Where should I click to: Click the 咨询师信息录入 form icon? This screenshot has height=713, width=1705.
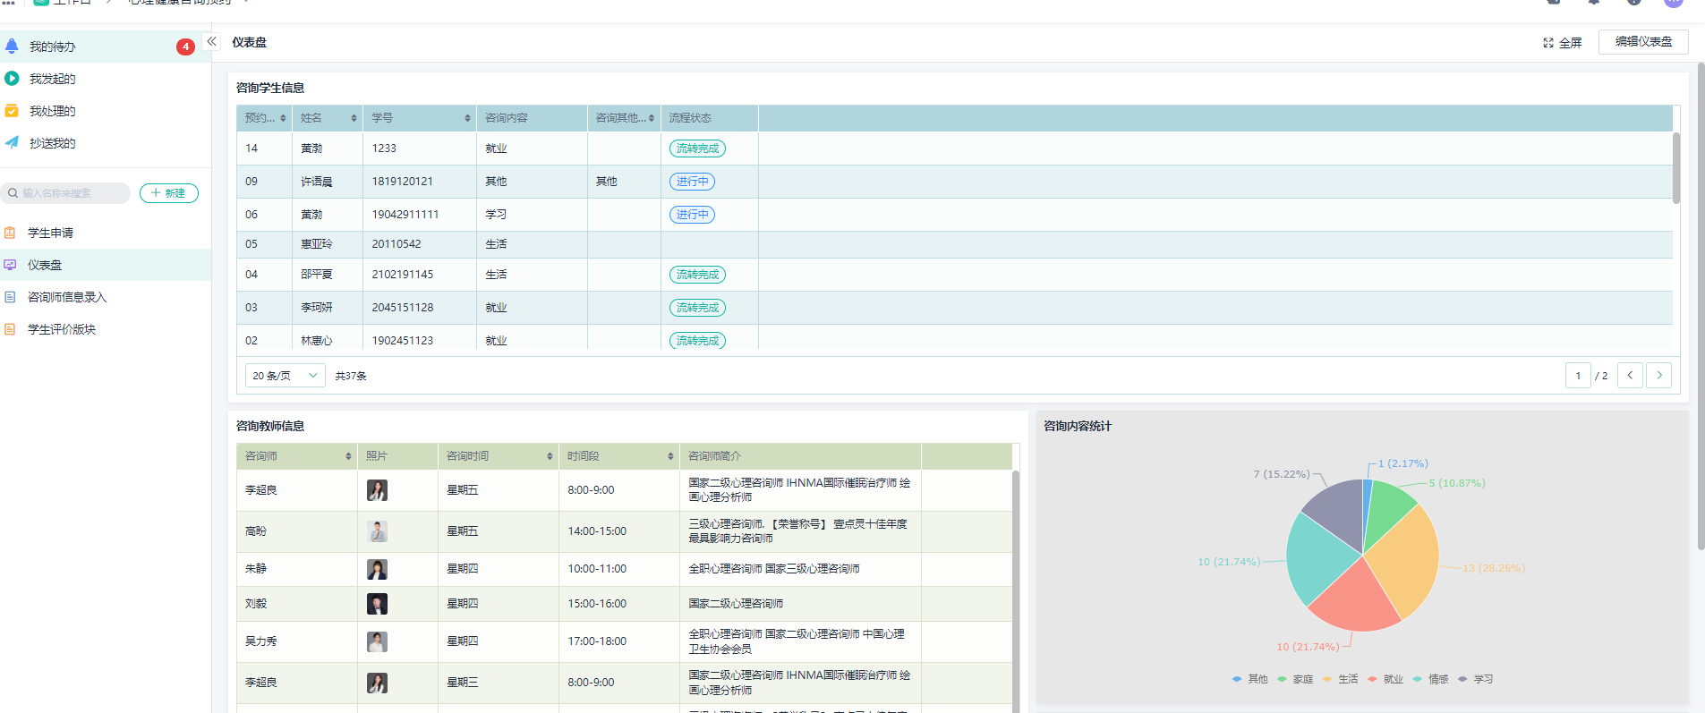pos(11,297)
